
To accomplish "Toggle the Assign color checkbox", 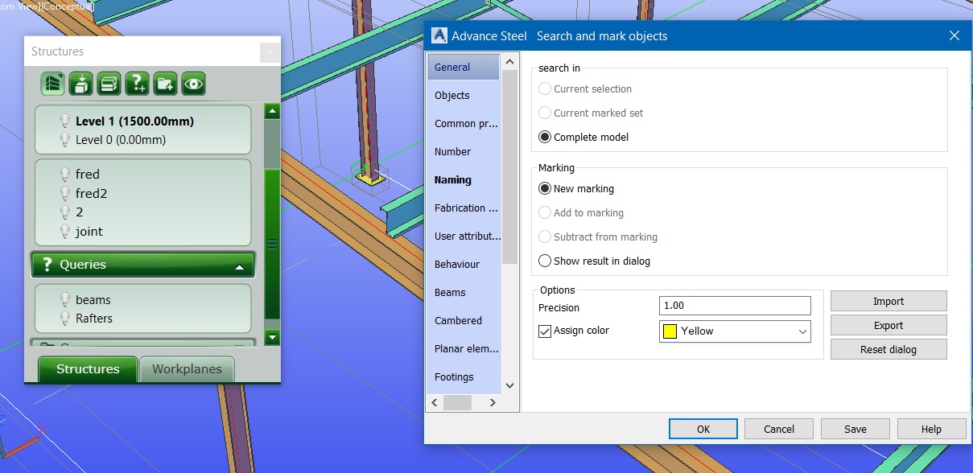I will pos(545,331).
